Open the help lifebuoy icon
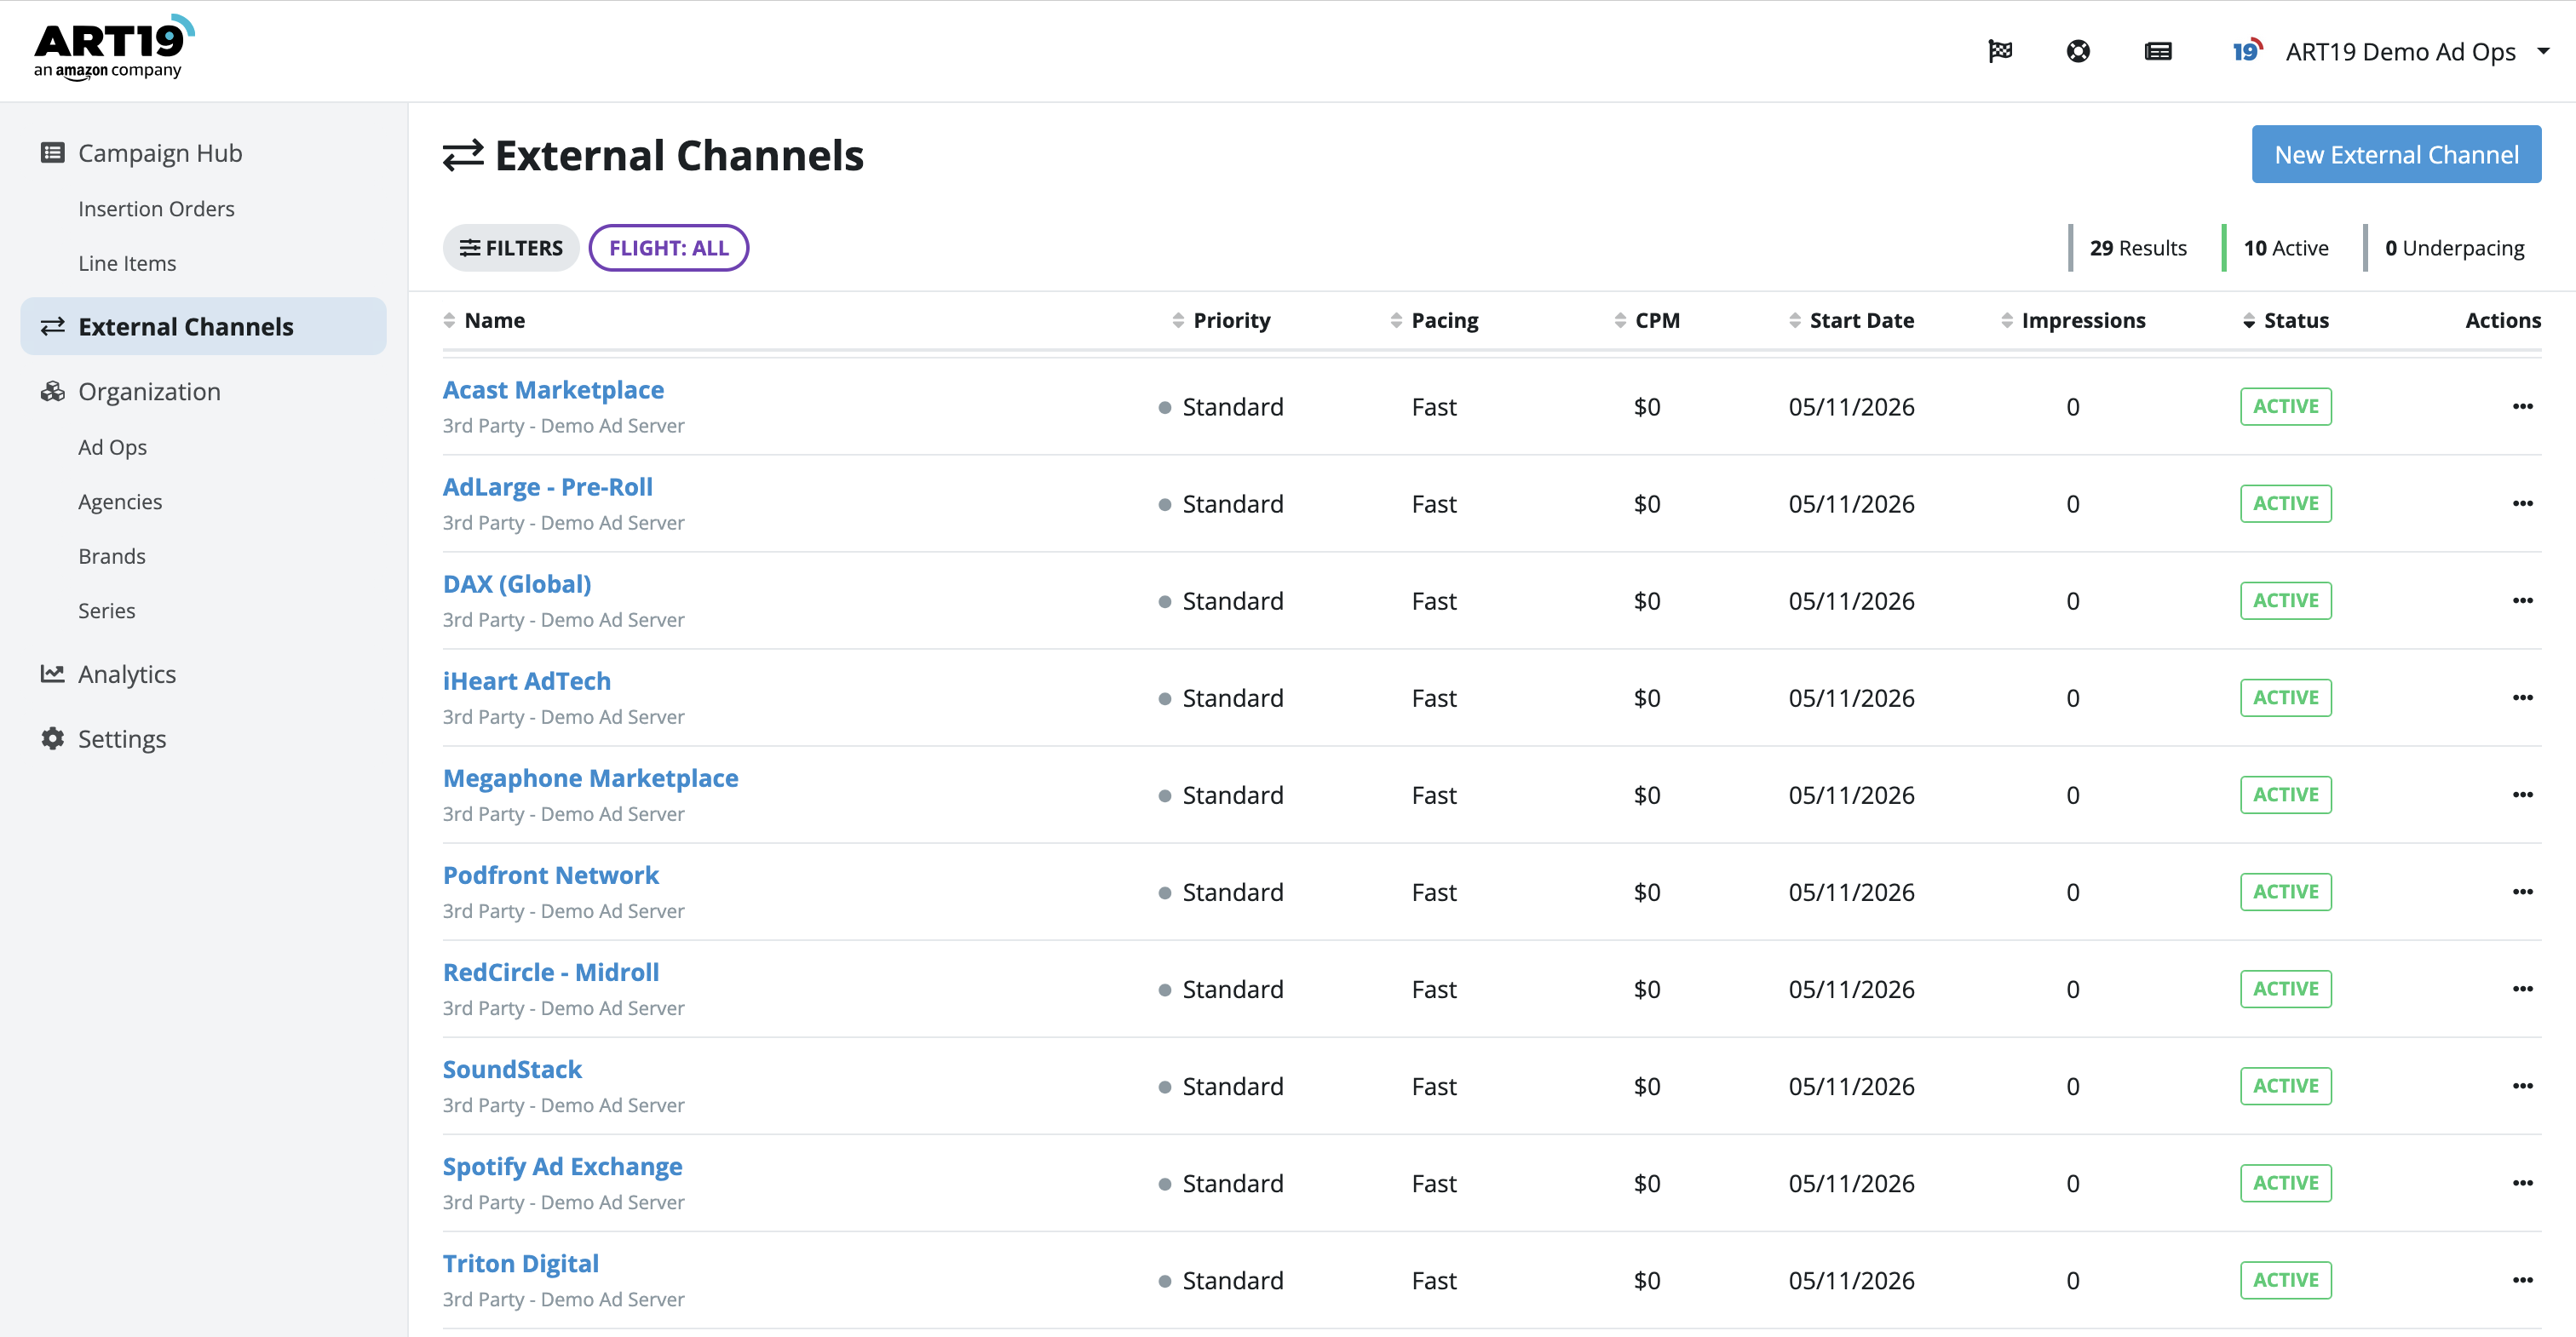The width and height of the screenshot is (2576, 1337). pos(2078,51)
